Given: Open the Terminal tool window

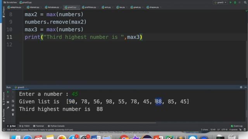Looking at the screenshot, I should pos(38,126).
